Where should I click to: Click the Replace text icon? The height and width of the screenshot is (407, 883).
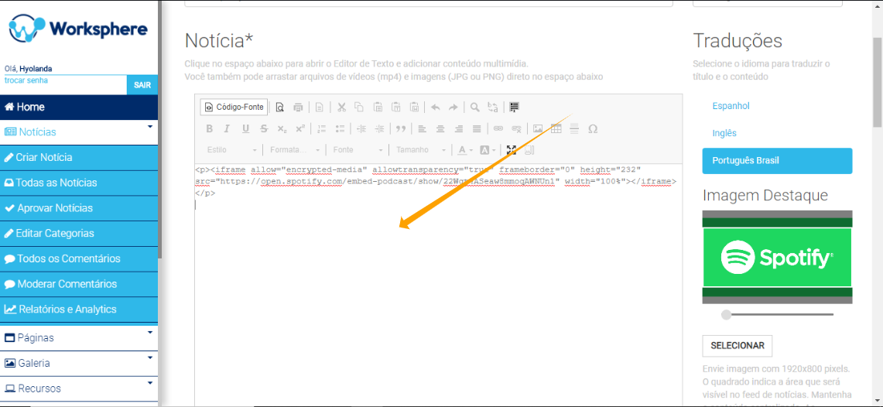point(493,107)
